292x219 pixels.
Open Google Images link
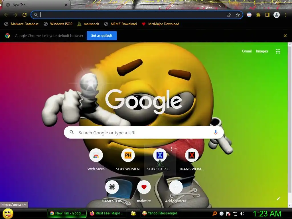click(x=262, y=51)
